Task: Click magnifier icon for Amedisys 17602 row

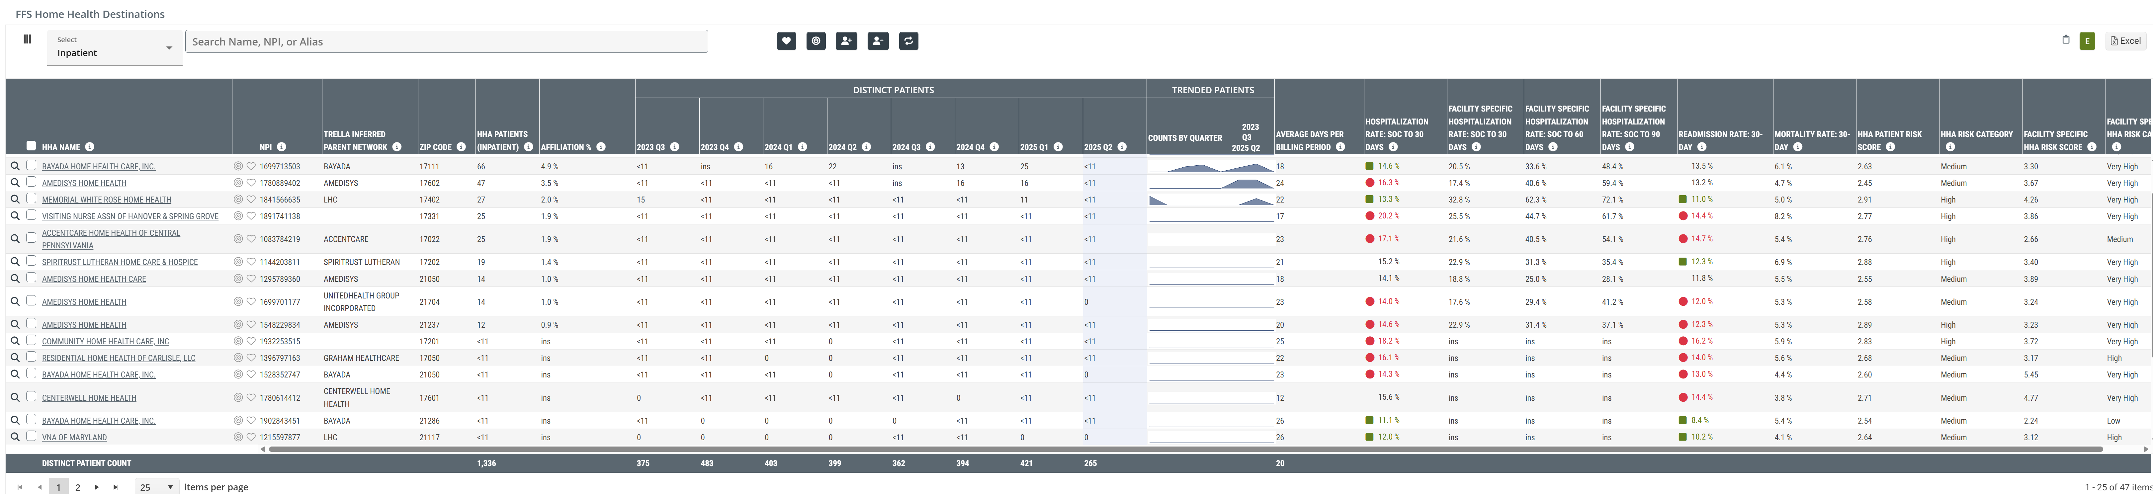Action: tap(14, 183)
